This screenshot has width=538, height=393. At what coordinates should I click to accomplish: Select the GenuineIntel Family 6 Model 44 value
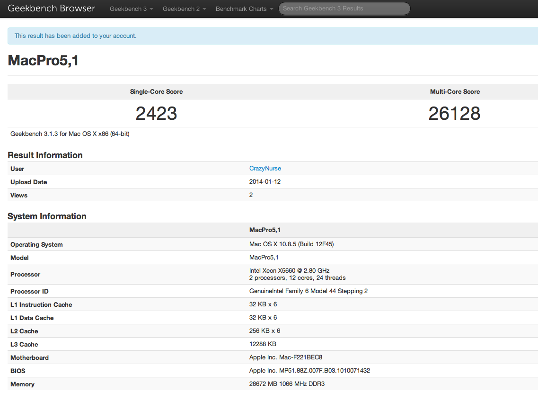(308, 291)
